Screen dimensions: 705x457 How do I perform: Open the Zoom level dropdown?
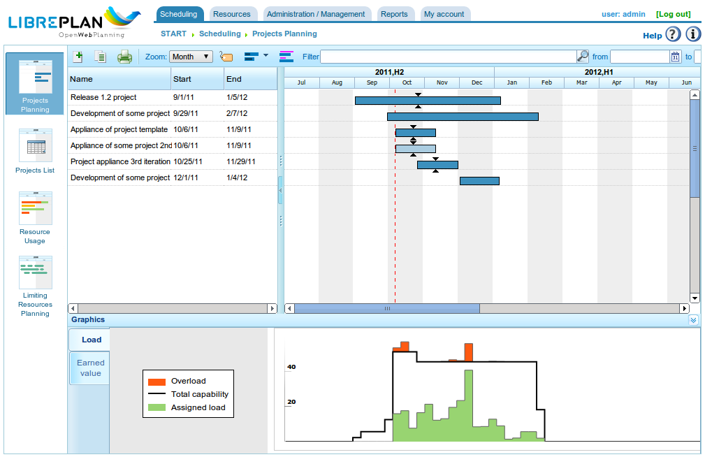(191, 57)
